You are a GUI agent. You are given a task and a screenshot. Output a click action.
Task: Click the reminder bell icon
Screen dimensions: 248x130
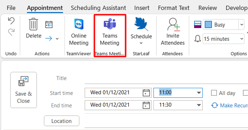pyautogui.click(x=197, y=39)
